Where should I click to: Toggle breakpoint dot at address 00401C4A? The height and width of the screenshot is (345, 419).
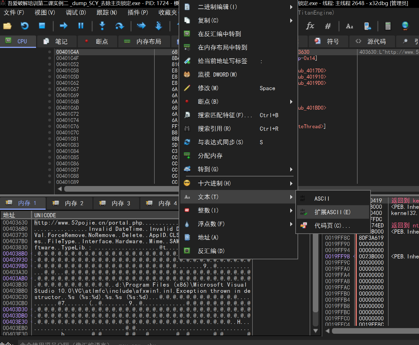(x=50, y=52)
